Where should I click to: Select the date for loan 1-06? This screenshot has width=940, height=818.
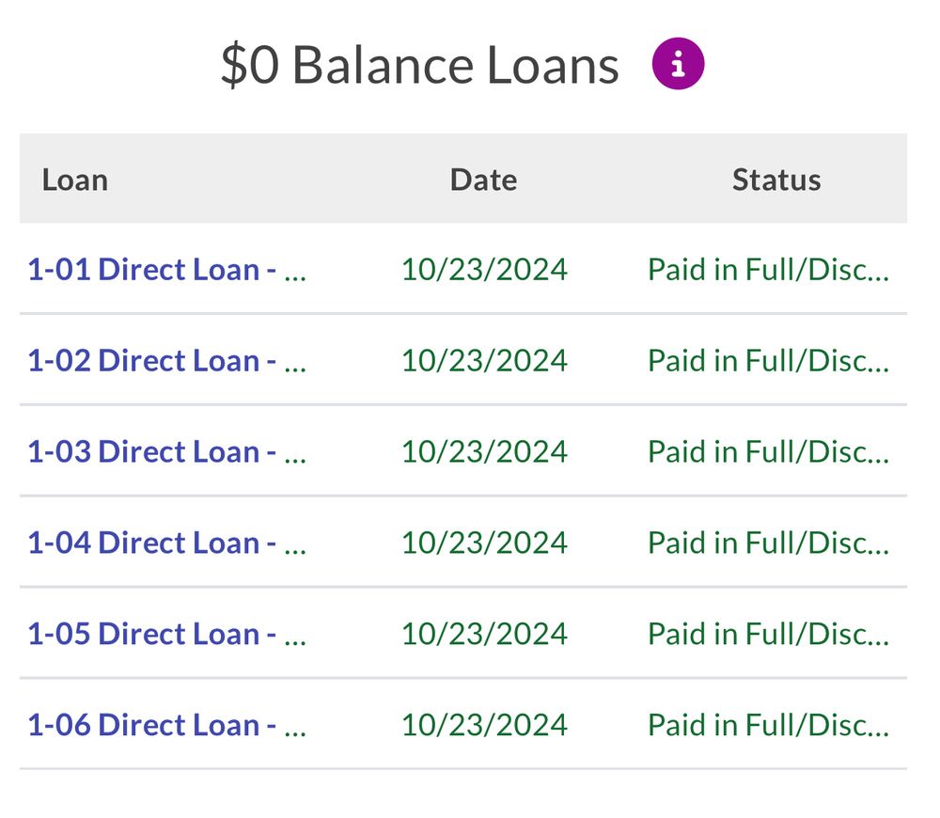(484, 725)
